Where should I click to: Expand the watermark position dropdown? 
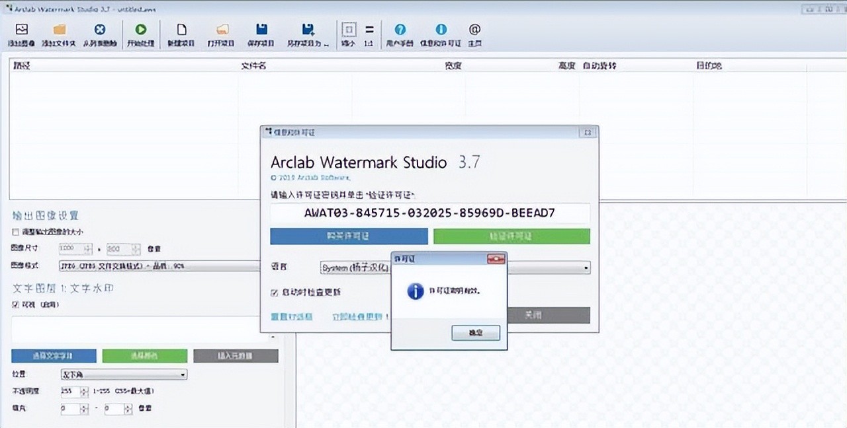click(x=123, y=374)
